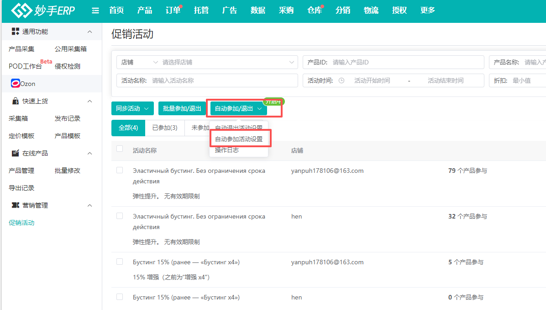Click the 通用功能 grid icon
This screenshot has height=310, width=546.
coord(16,32)
